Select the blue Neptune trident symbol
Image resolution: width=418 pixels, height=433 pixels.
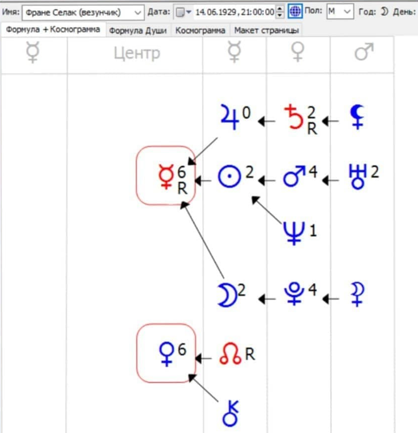click(x=294, y=234)
